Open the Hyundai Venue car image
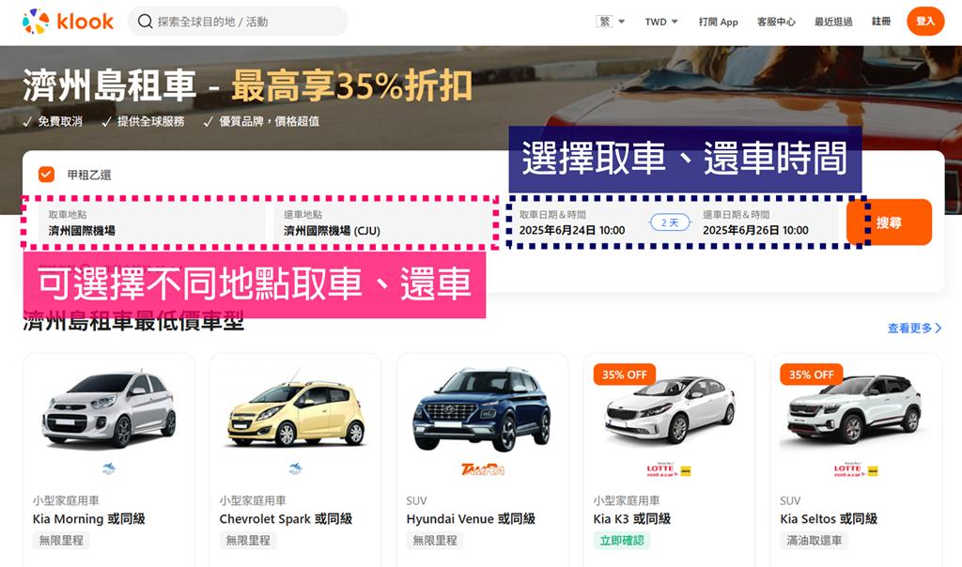 pos(482,408)
